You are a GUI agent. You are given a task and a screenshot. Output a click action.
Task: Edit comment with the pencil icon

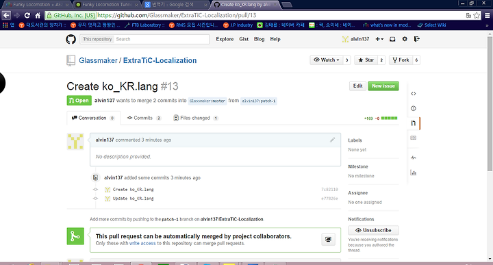point(332,140)
